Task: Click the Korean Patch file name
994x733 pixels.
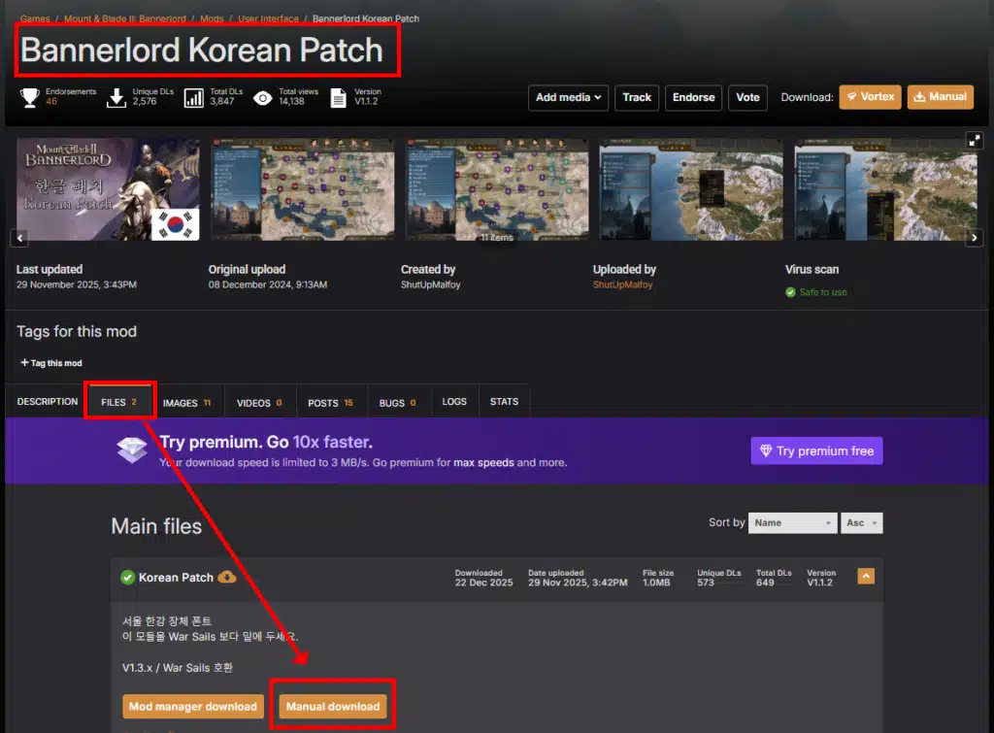Action: (x=177, y=578)
